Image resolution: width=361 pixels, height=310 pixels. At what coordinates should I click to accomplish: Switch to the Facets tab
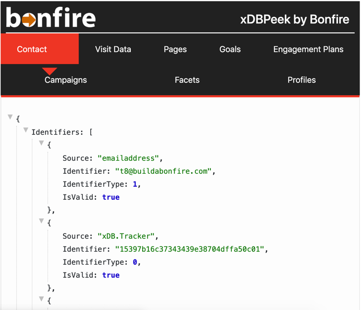(187, 80)
